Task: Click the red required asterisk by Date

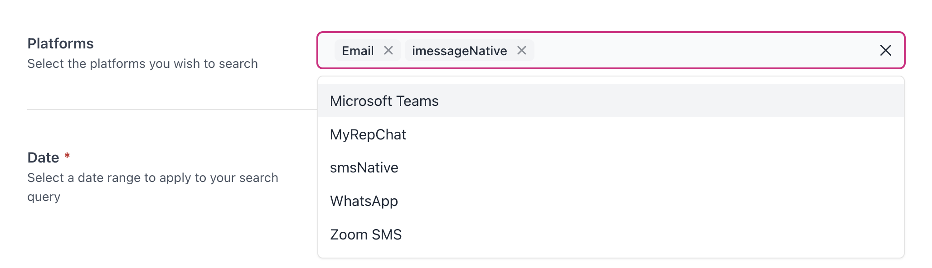Action: pyautogui.click(x=67, y=156)
